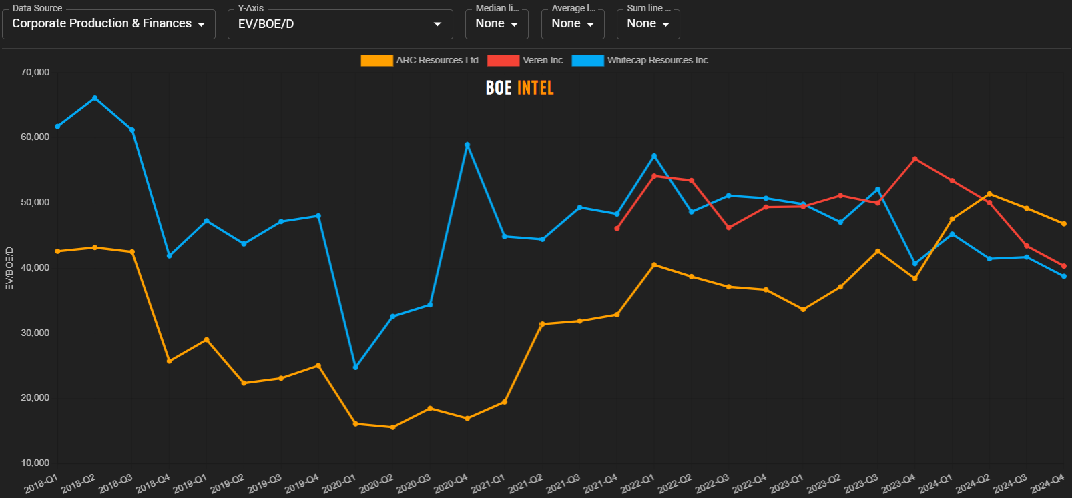The image size is (1072, 498).
Task: Click the BOE INTEL chart logo
Action: [520, 88]
